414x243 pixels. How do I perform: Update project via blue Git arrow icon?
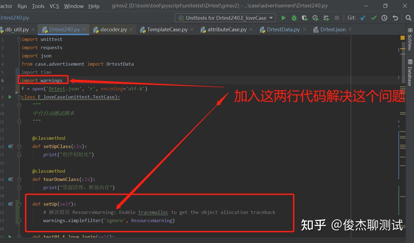[x=363, y=18]
